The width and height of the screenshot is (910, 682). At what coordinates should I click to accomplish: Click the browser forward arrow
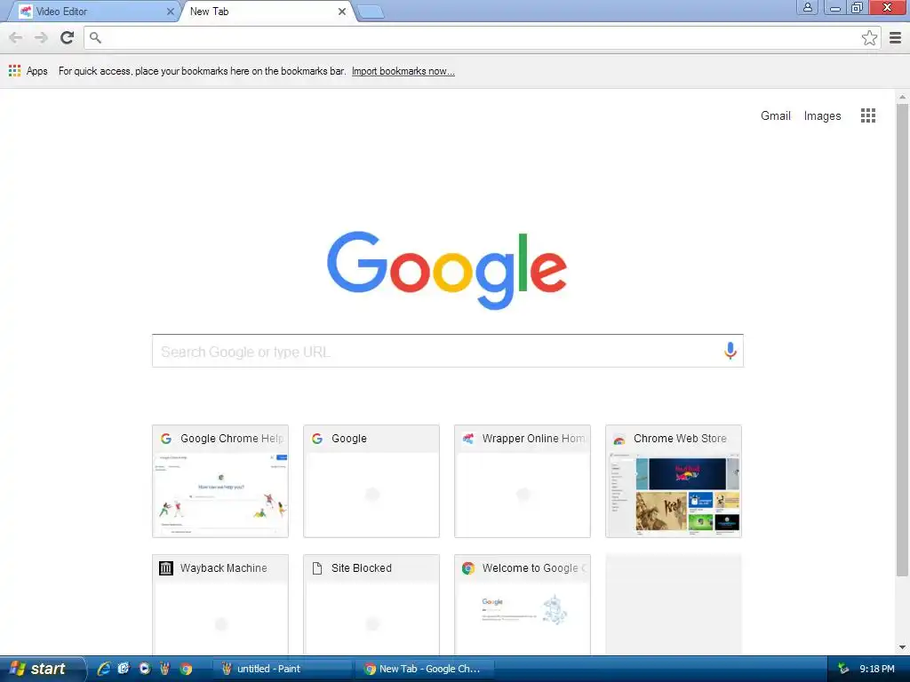[x=41, y=37]
